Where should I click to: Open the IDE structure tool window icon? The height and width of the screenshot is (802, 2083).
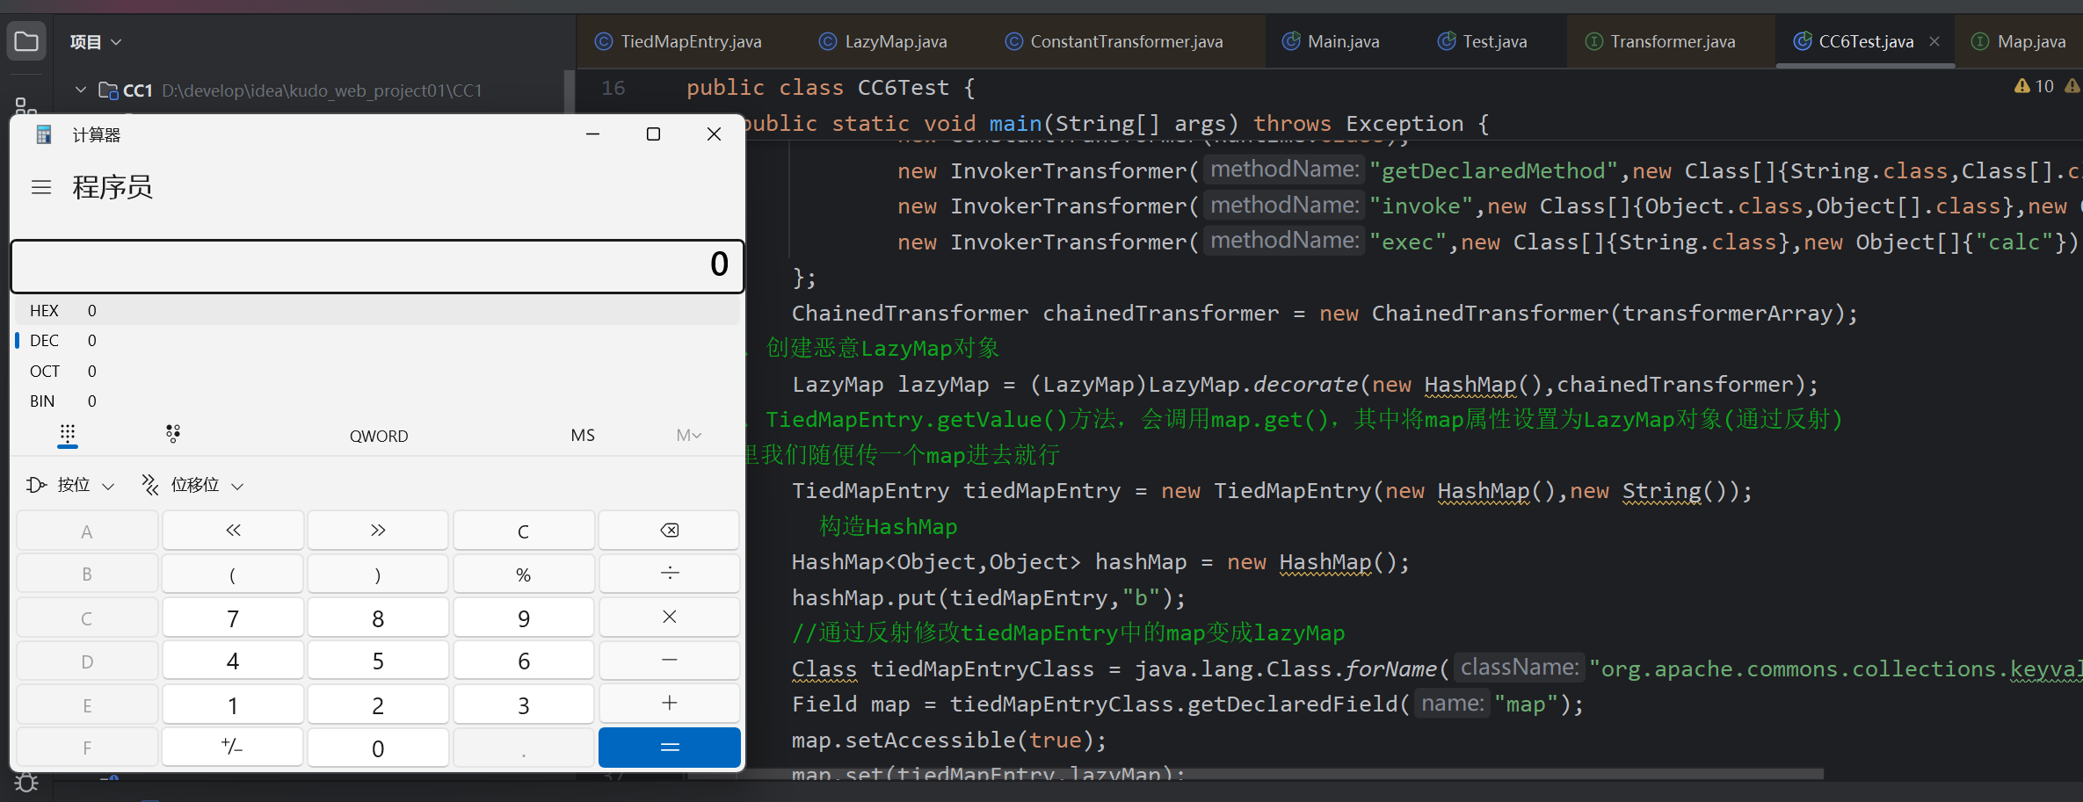tap(25, 105)
